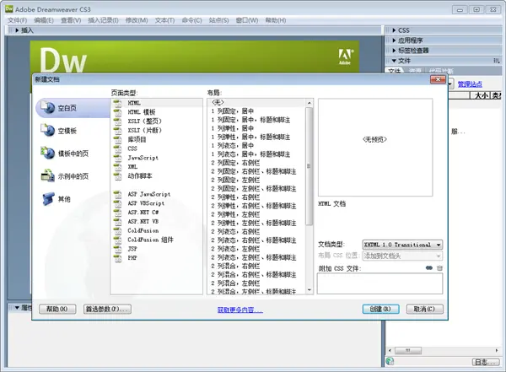Click the 大小 column header in Files panel
This screenshot has width=506, height=372.
pos(480,95)
